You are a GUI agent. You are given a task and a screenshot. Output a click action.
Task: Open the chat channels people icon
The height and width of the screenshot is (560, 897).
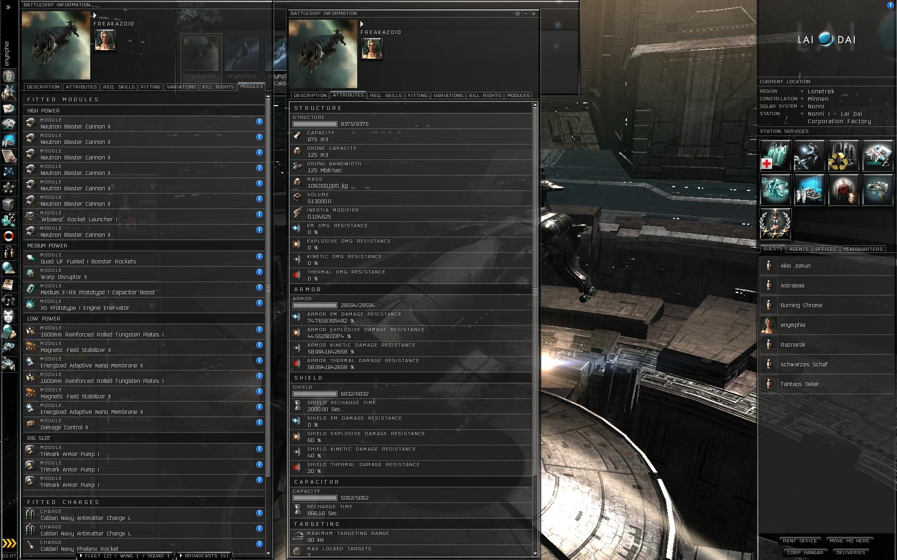[9, 251]
